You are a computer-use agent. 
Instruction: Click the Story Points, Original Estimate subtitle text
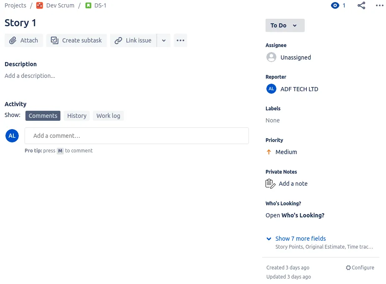tap(324, 247)
